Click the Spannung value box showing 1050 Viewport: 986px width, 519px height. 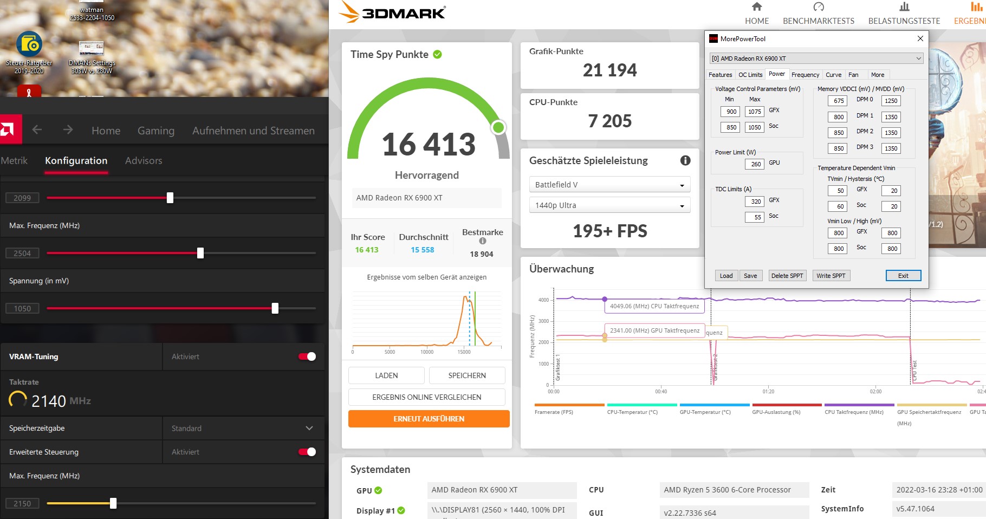pyautogui.click(x=22, y=308)
